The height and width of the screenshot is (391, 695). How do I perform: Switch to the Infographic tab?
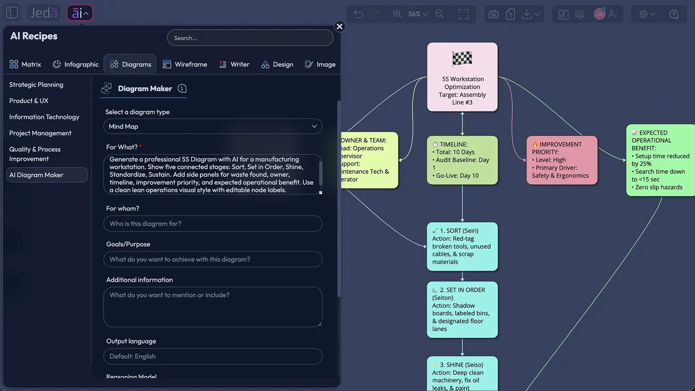[76, 64]
